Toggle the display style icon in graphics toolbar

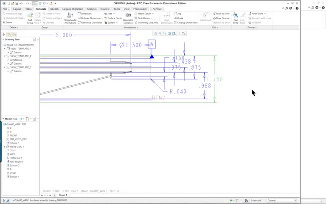pos(174,33)
